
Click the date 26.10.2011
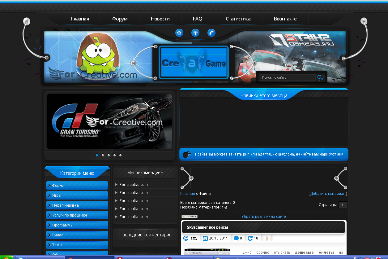click(x=218, y=238)
